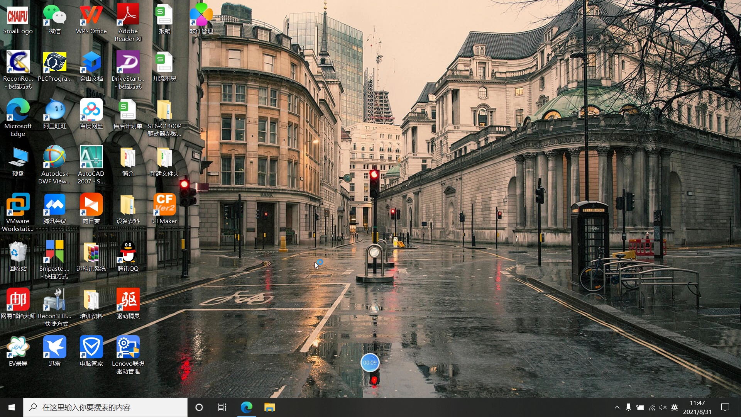Select the WPS Office desktop shortcut
Image resolution: width=741 pixels, height=417 pixels.
91,15
